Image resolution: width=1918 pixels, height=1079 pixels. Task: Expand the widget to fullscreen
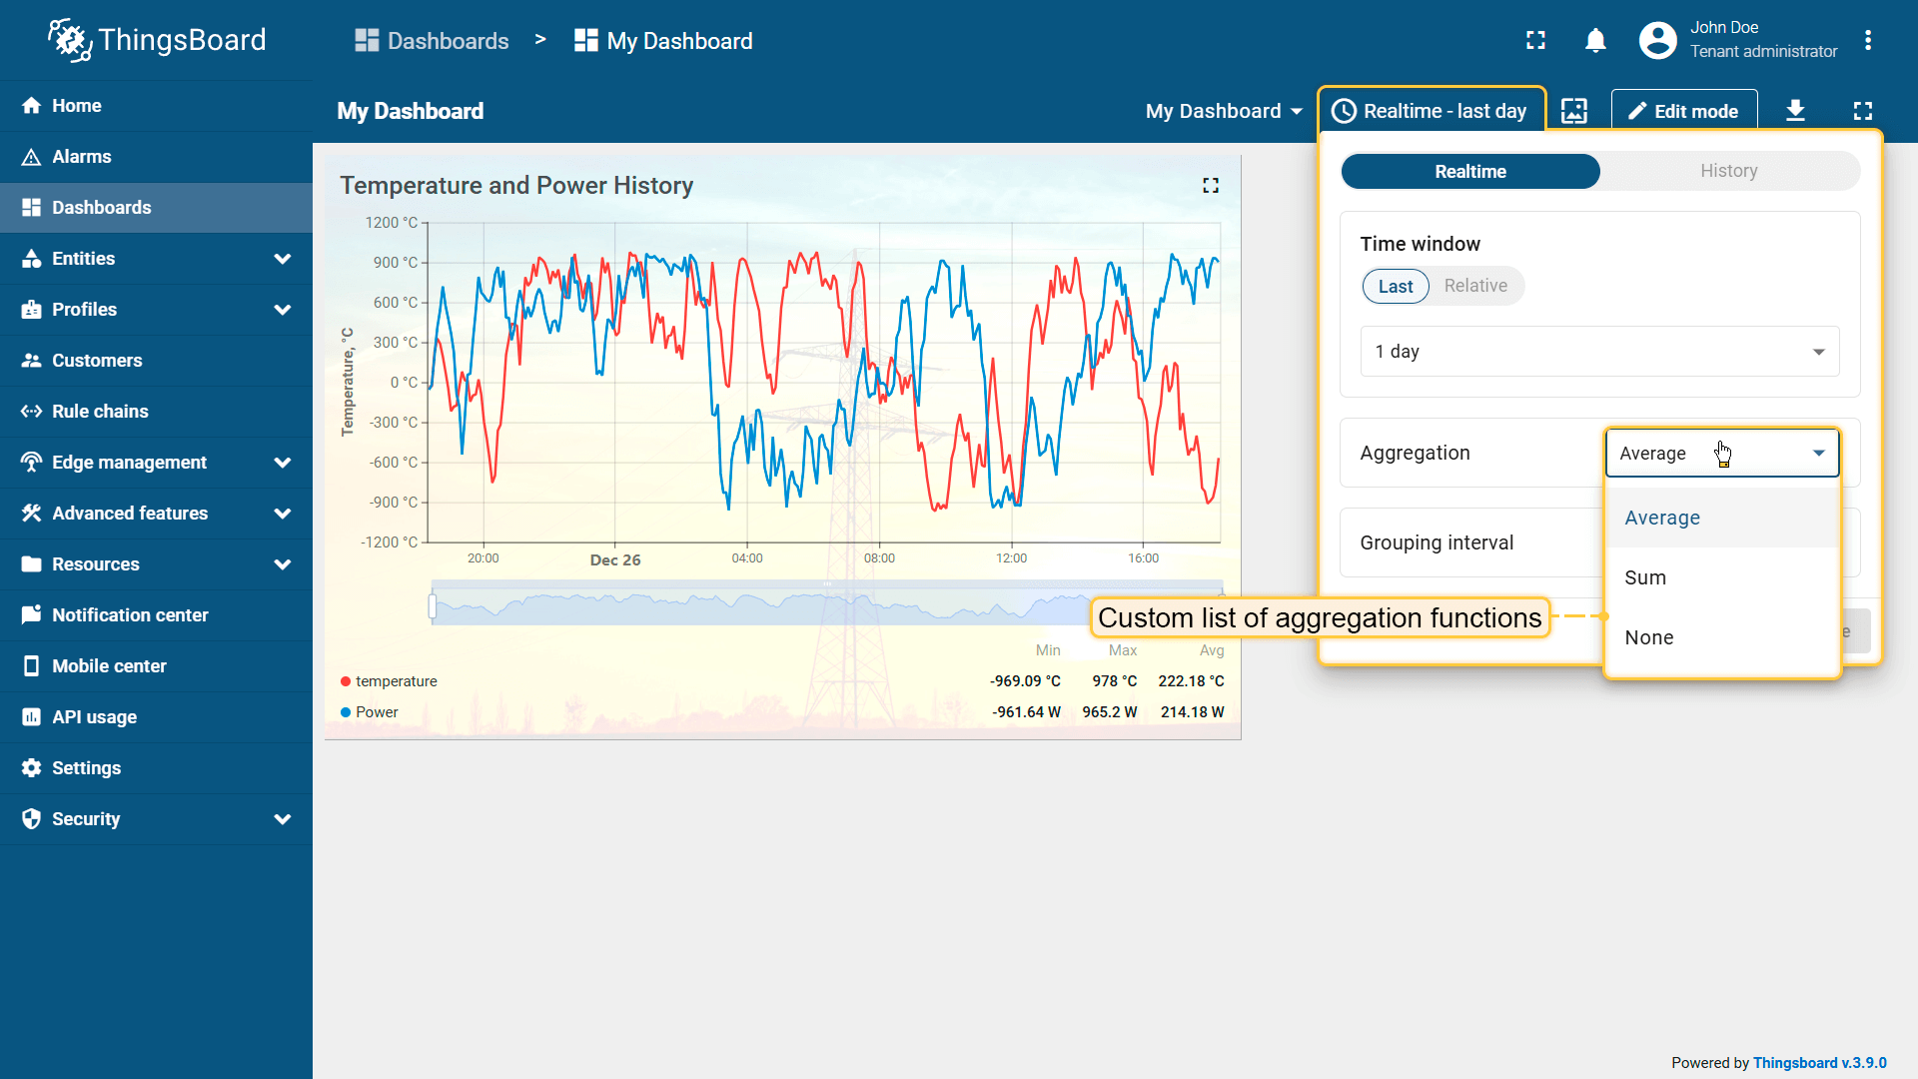click(1211, 186)
